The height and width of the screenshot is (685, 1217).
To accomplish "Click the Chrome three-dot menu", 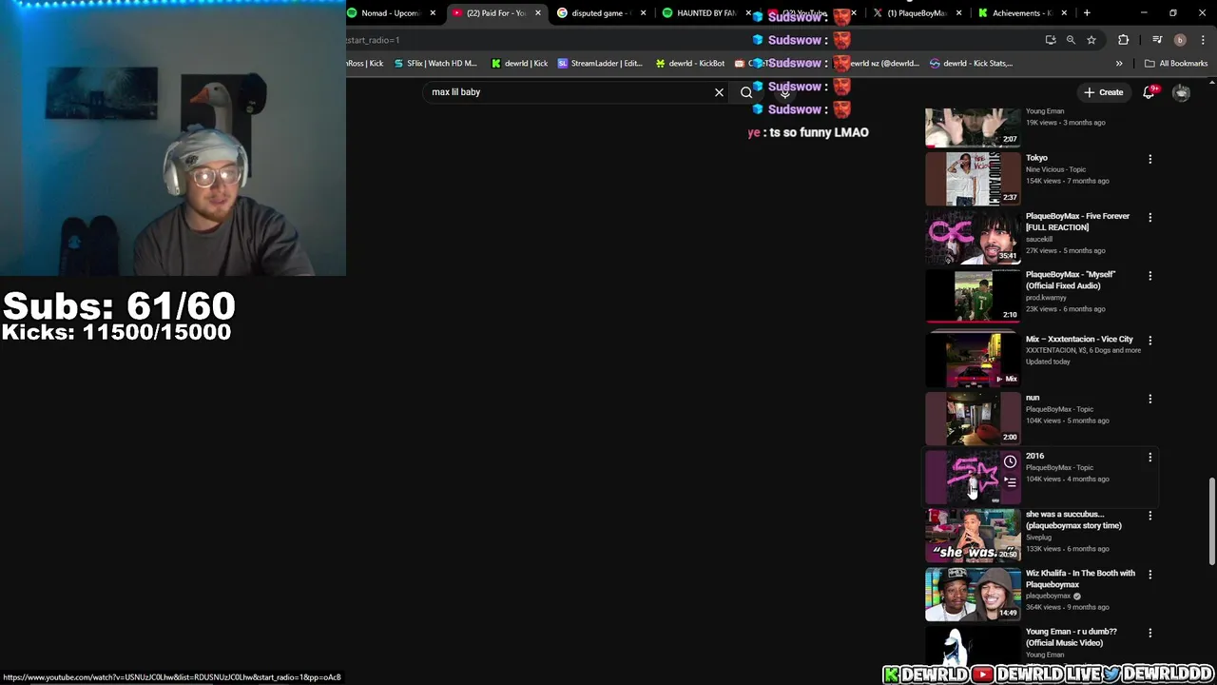I will click(x=1204, y=40).
